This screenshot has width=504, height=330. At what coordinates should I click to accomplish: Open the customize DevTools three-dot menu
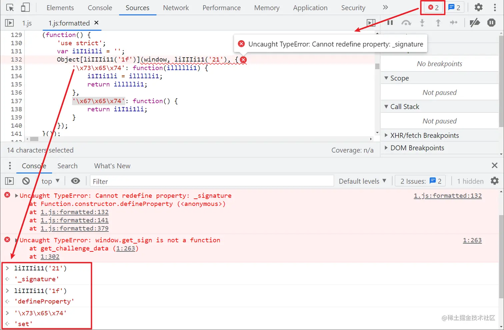click(495, 7)
